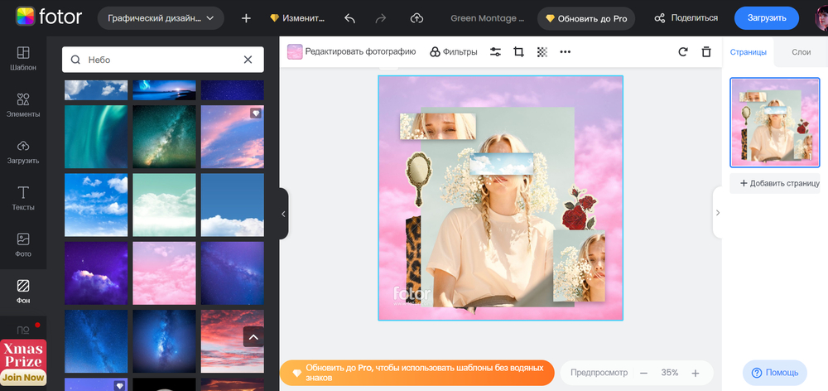
Task: Click the Поделиться share button
Action: [x=686, y=18]
